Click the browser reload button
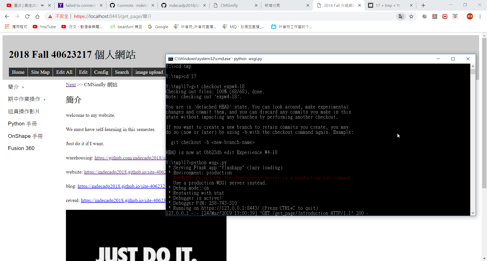Image resolution: width=487 pixels, height=261 pixels. click(x=27, y=16)
